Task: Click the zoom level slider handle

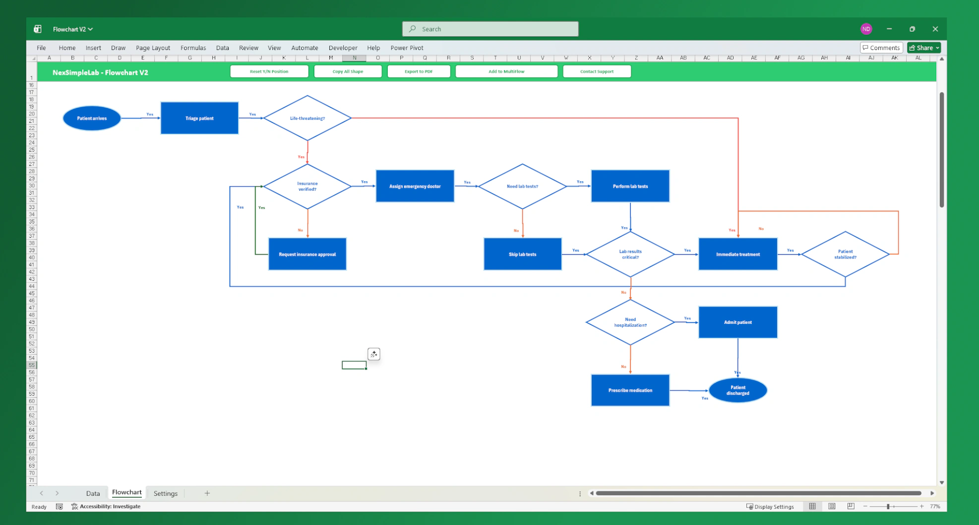Action: [888, 506]
